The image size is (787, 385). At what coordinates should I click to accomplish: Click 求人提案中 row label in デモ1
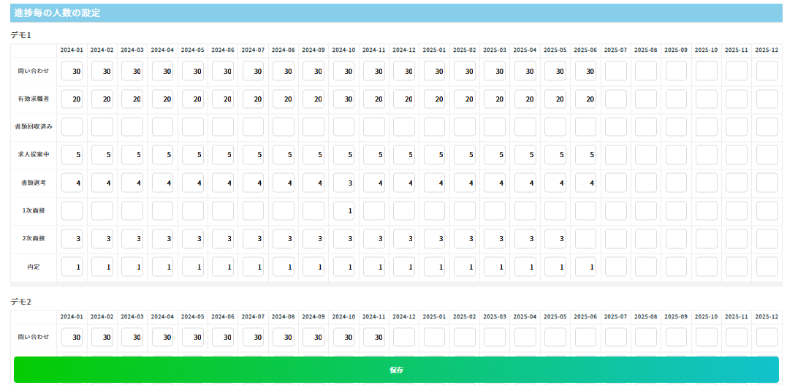pos(33,155)
